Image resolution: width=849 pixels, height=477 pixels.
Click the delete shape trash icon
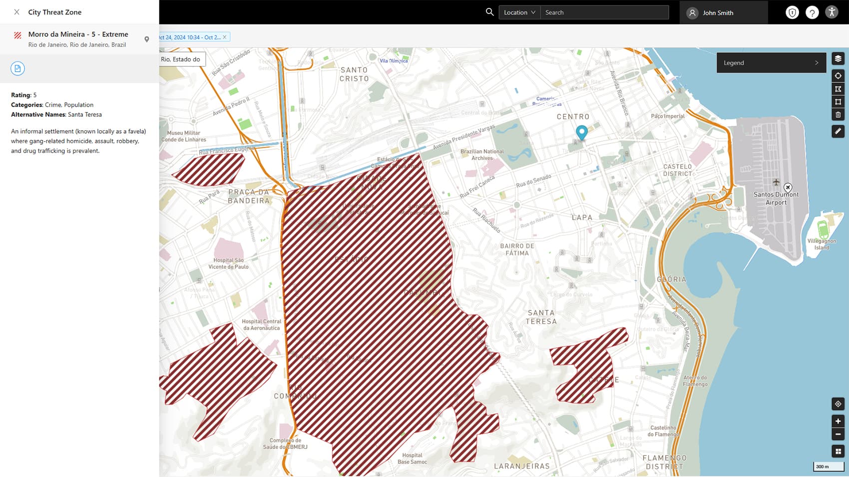(838, 115)
